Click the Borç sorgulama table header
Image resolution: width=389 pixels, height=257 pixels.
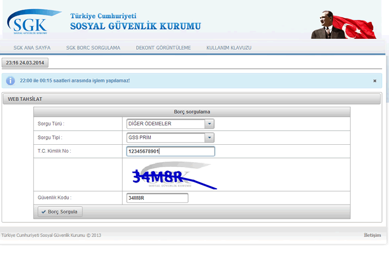(192, 112)
